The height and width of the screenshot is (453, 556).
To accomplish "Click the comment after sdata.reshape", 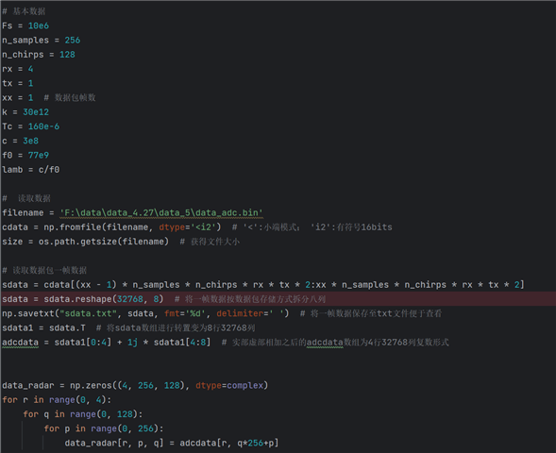I will (x=250, y=299).
